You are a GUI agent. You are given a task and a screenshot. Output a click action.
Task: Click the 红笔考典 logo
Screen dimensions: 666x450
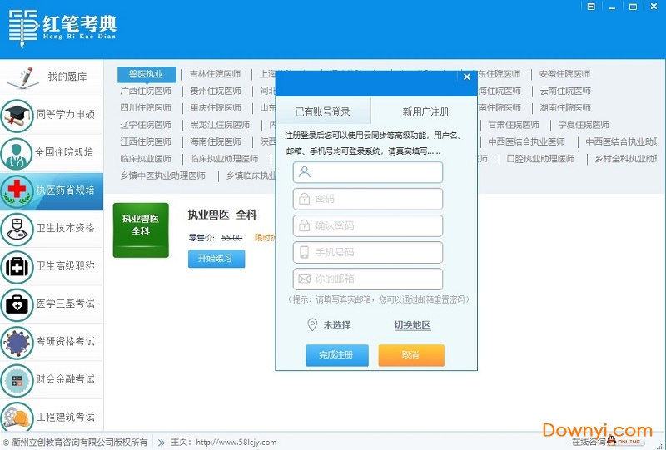point(62,28)
